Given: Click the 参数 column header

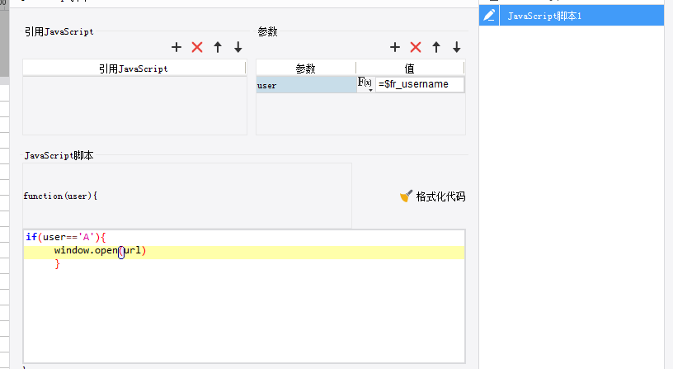Looking at the screenshot, I should [x=306, y=69].
